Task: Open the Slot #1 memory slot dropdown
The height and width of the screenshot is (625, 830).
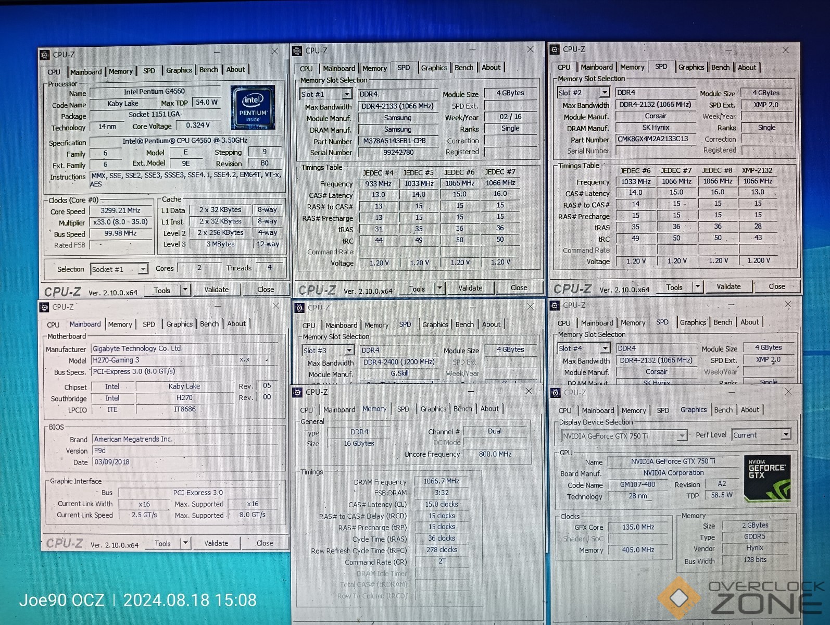Action: 347,94
